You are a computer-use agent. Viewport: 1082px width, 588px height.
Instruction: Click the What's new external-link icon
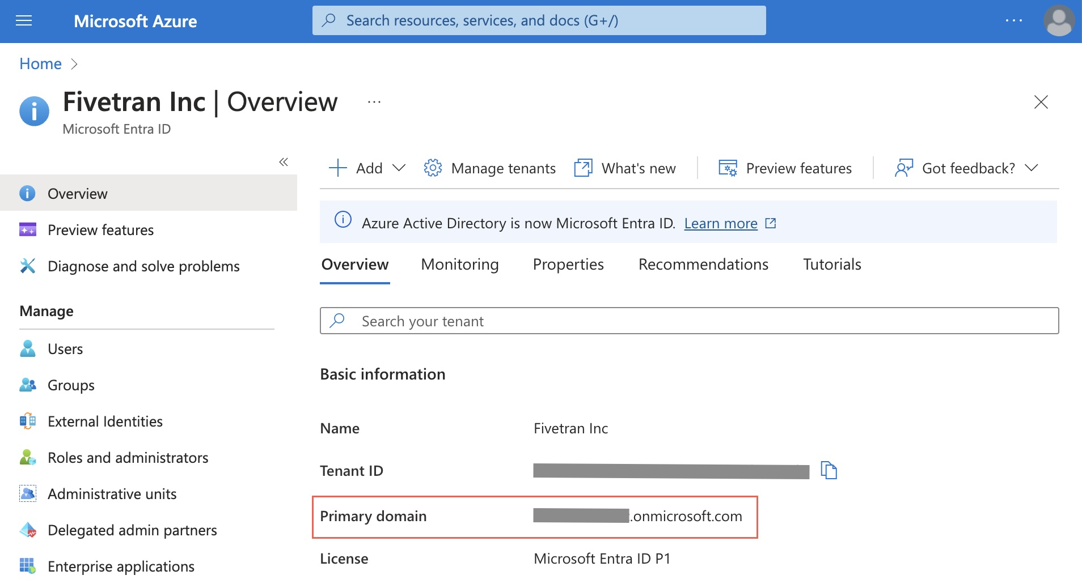pos(583,168)
